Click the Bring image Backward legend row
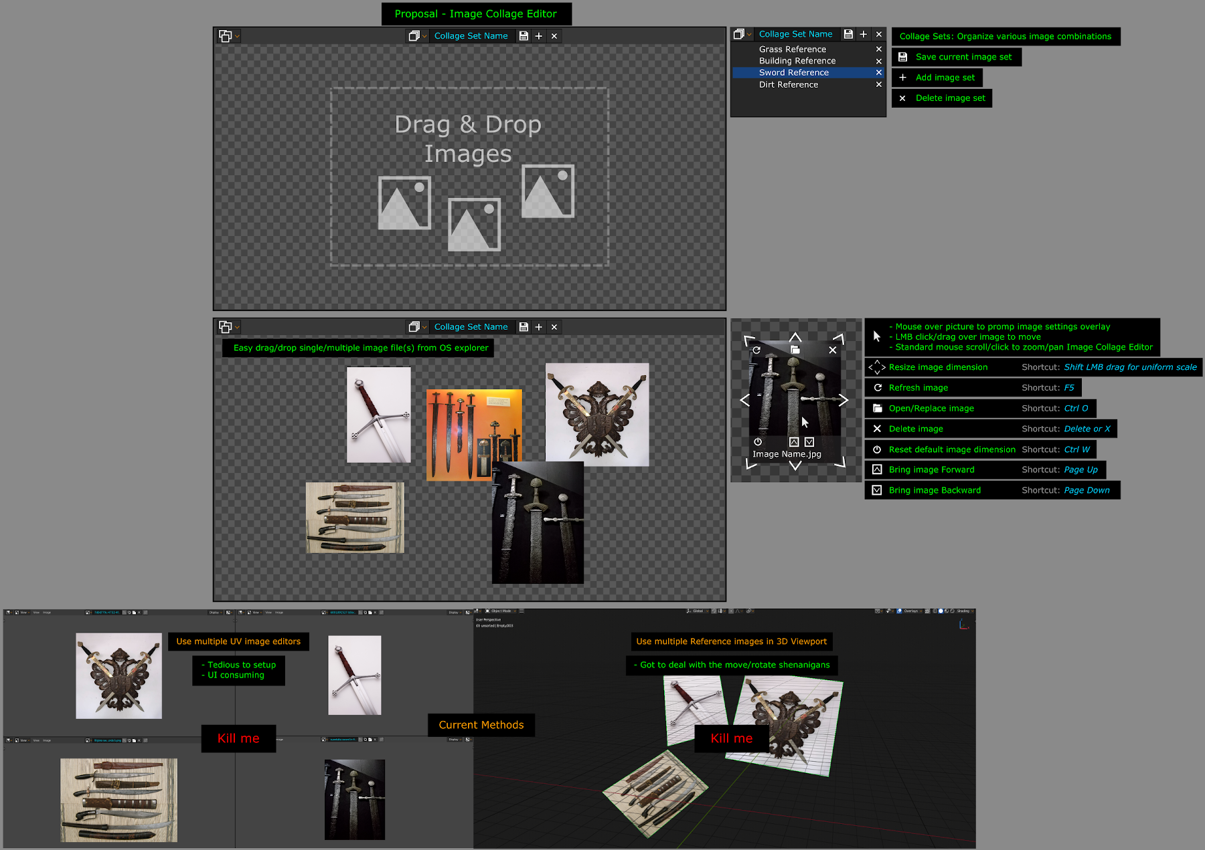This screenshot has width=1205, height=850. point(992,490)
